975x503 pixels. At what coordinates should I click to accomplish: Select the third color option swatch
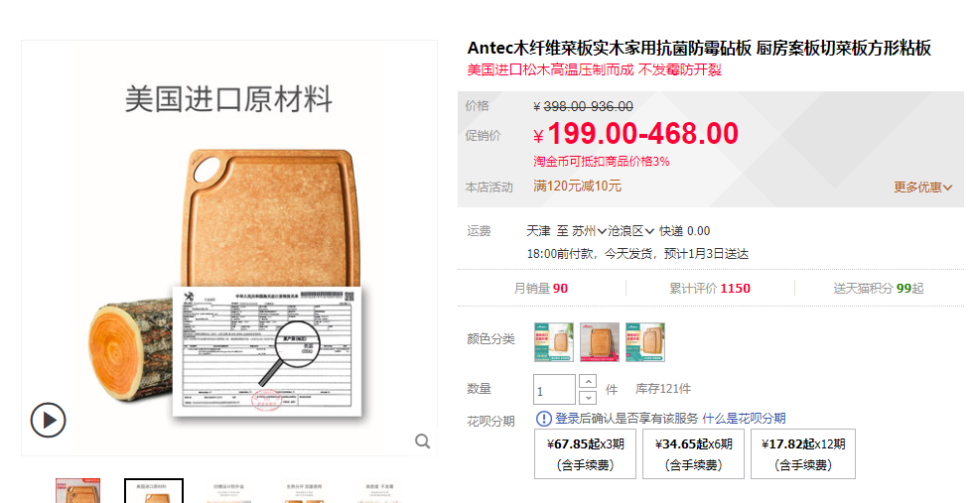point(645,342)
